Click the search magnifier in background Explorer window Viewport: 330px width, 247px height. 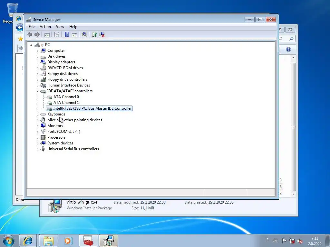tap(291, 39)
